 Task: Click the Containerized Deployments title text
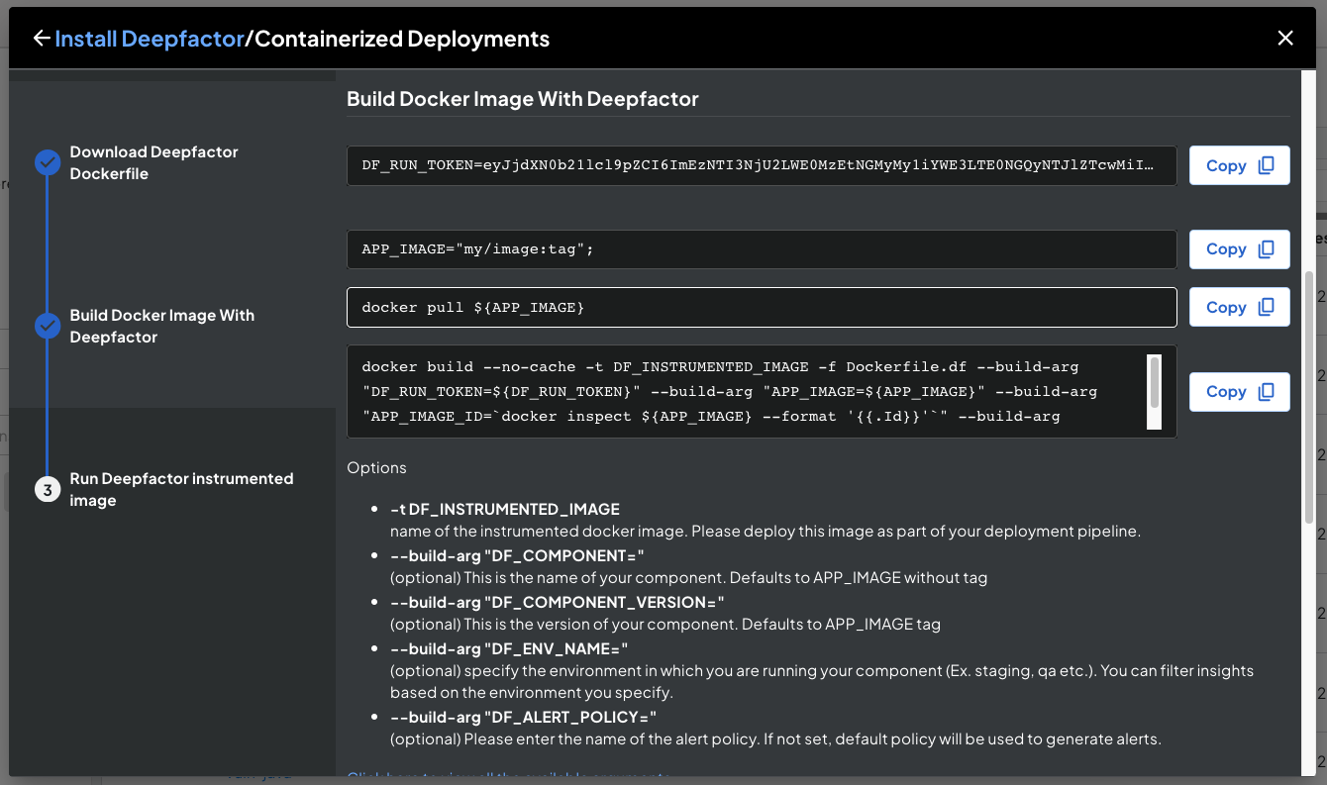(x=402, y=39)
